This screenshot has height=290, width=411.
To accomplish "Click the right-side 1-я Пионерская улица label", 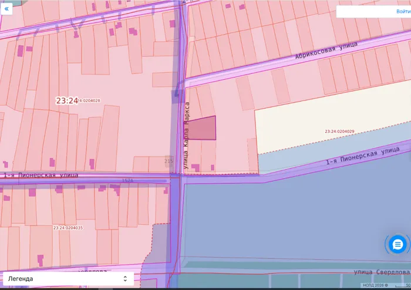I will tap(363, 156).
